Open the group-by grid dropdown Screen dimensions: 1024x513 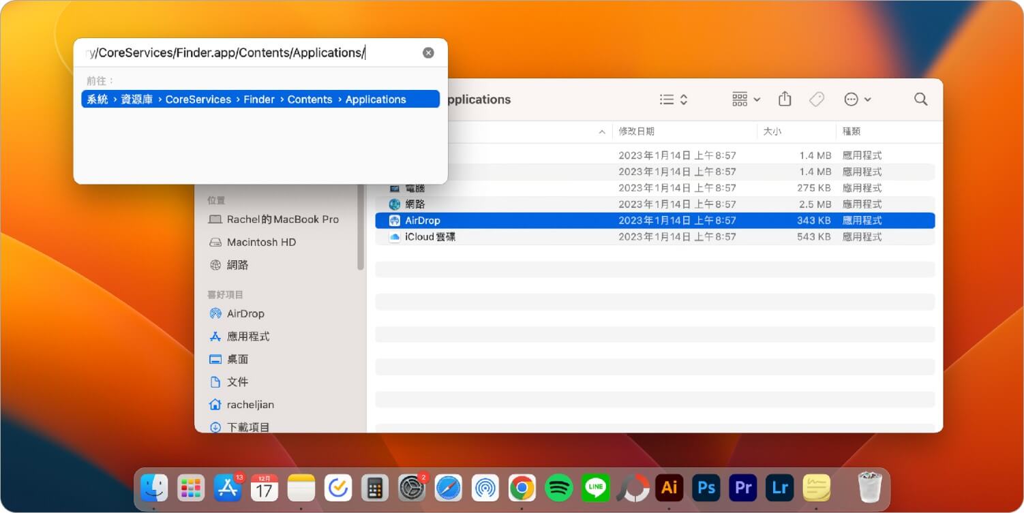click(x=746, y=99)
